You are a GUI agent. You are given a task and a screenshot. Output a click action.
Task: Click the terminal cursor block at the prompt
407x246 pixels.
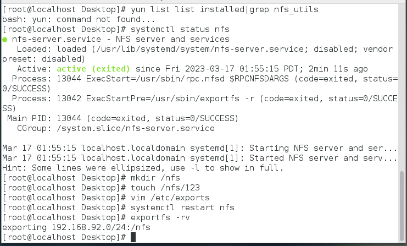133,237
